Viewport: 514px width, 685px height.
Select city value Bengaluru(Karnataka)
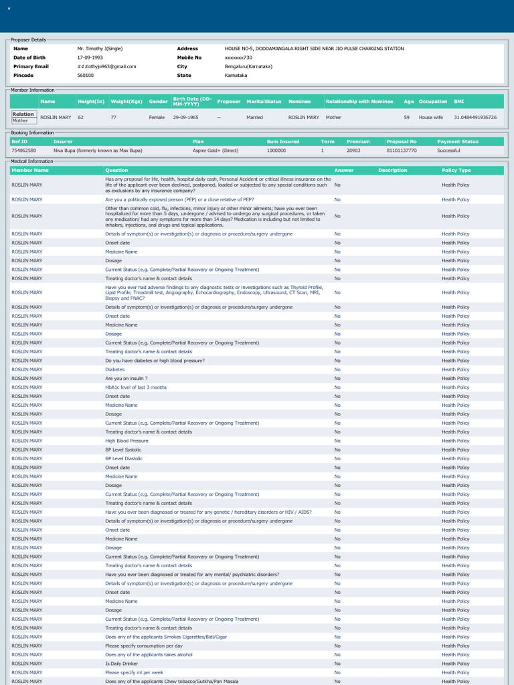tap(248, 66)
